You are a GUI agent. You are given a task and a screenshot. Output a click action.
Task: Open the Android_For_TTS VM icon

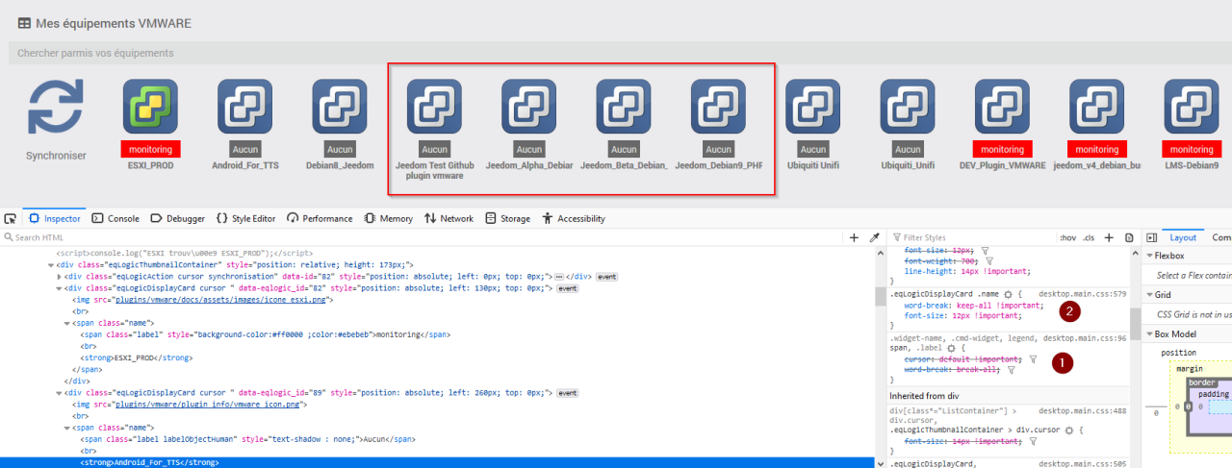pyautogui.click(x=244, y=106)
